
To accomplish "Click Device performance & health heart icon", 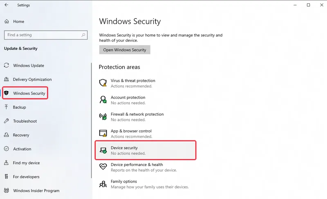I will [103, 167].
